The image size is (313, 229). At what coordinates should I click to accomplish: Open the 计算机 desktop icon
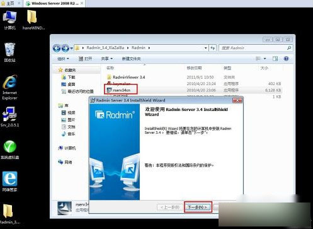[x=9, y=20]
